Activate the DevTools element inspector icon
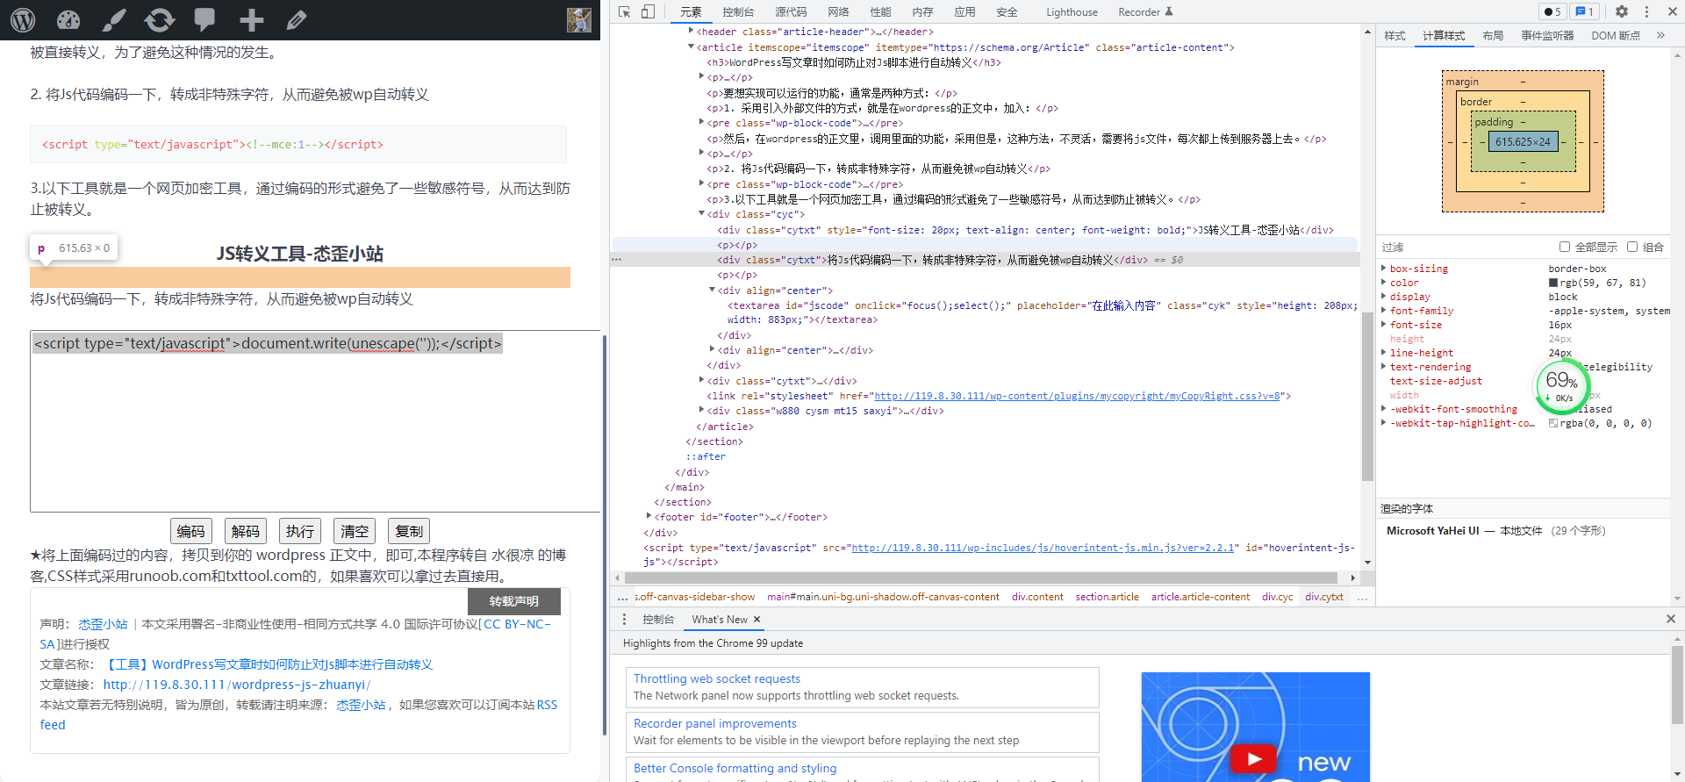Screen dimensions: 1685x782 [x=625, y=11]
